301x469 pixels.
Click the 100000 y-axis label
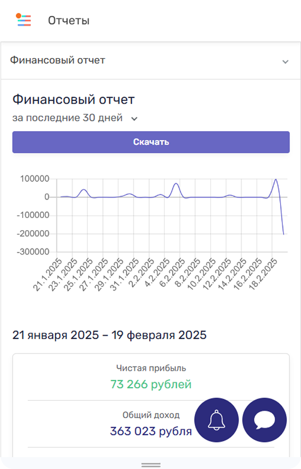coord(35,179)
